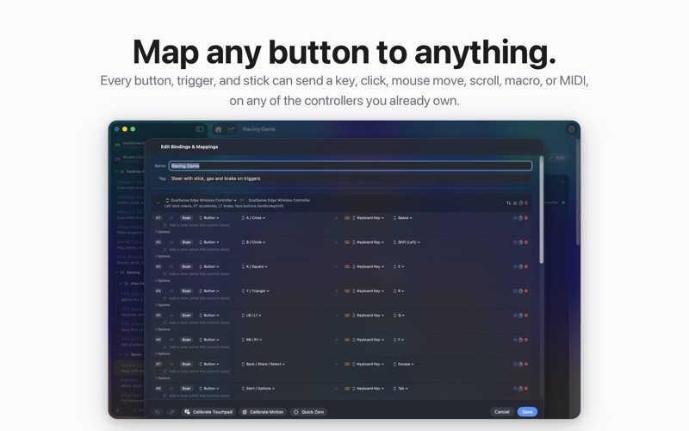
Task: Expand Options under mapping row #7
Action: point(163,378)
